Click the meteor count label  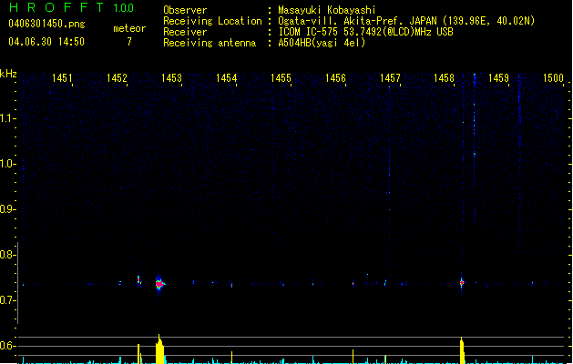[x=129, y=28]
